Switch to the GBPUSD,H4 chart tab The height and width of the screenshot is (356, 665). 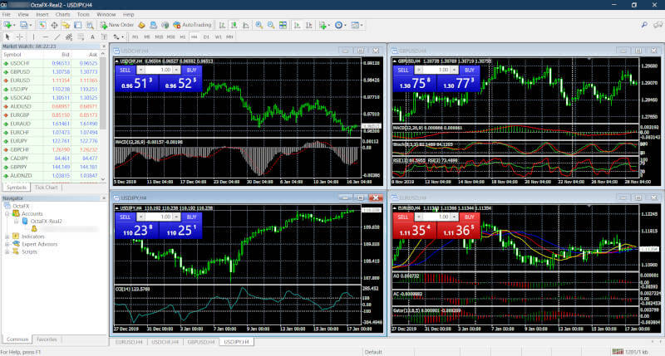pos(199,342)
